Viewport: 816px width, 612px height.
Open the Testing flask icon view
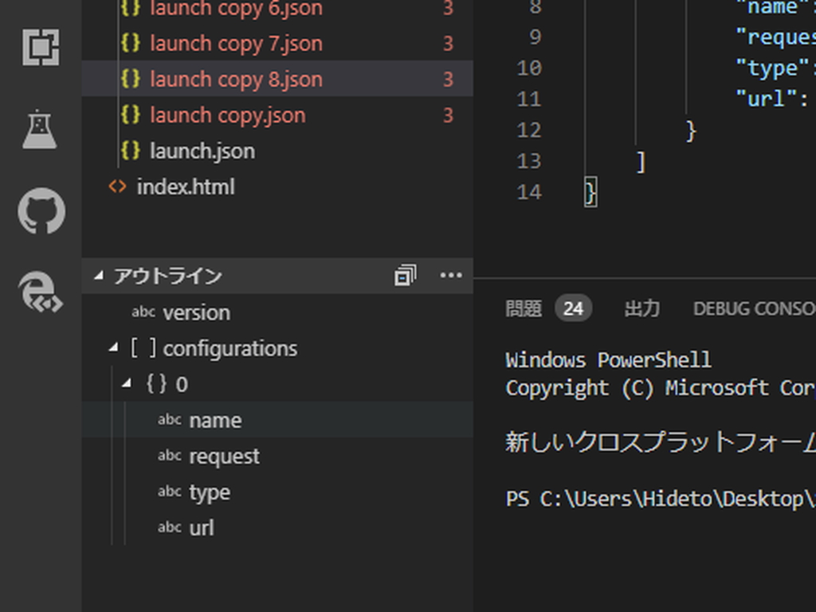(x=40, y=130)
